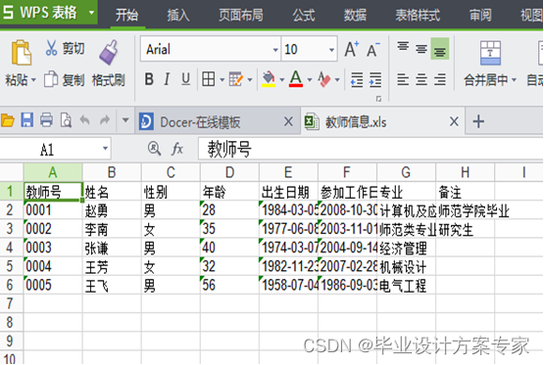Set vertical align top
544x365 pixels.
(403, 47)
